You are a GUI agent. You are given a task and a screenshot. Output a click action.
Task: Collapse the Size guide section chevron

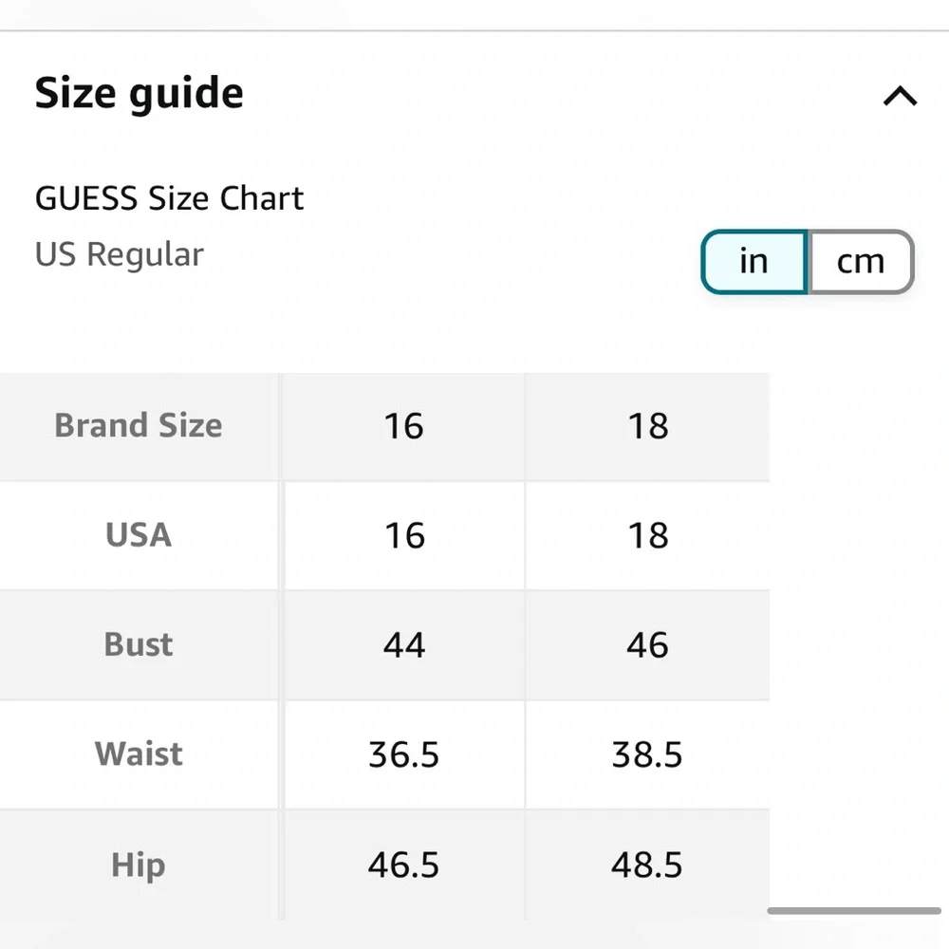point(900,96)
